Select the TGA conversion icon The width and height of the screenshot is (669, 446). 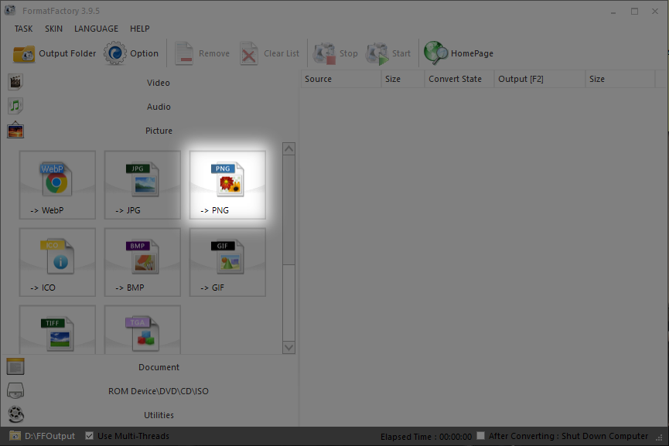click(142, 330)
